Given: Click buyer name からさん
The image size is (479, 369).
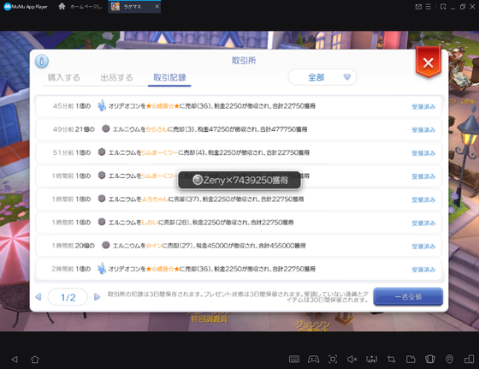Looking at the screenshot, I should [157, 129].
